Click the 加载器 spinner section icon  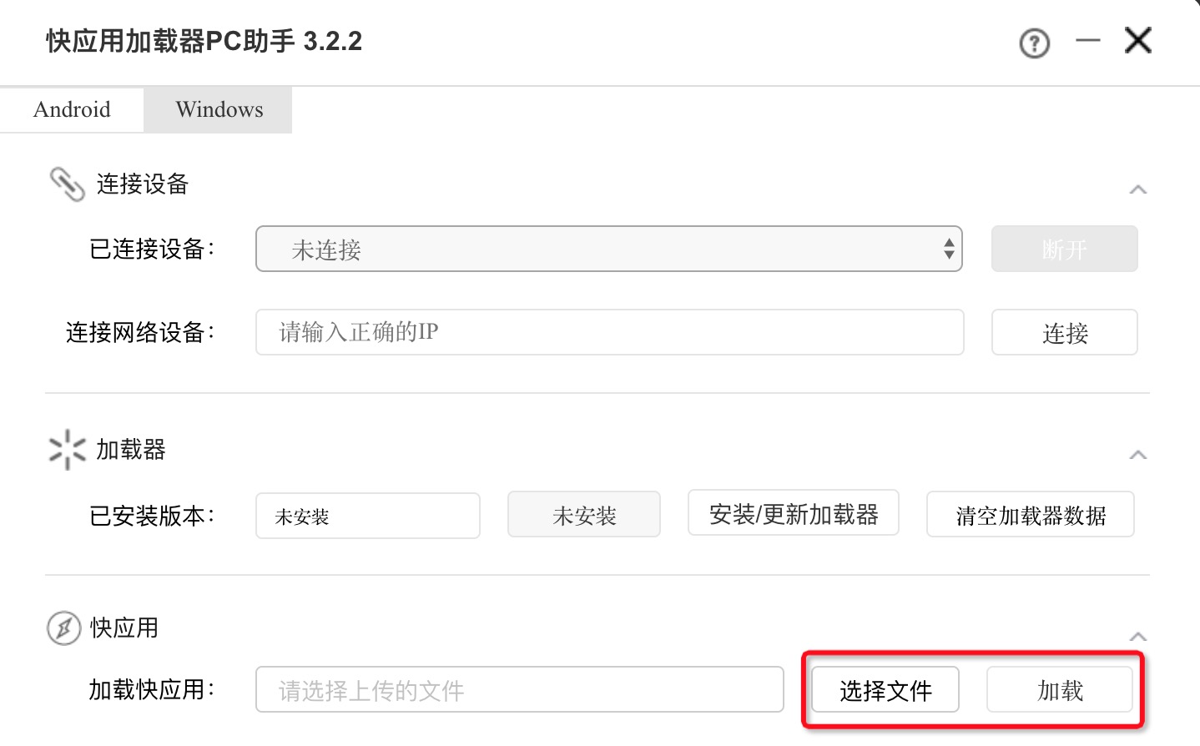[67, 450]
